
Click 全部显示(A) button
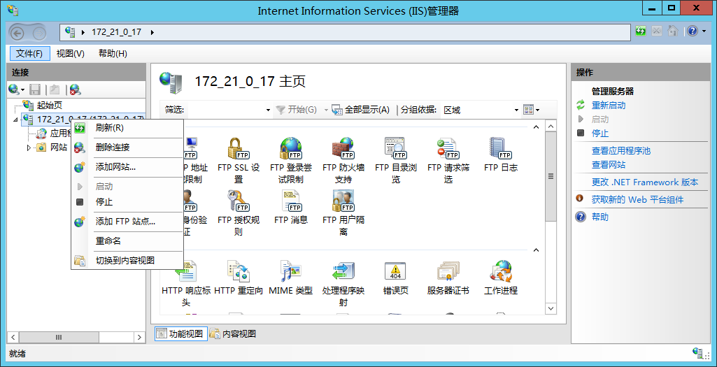[361, 110]
